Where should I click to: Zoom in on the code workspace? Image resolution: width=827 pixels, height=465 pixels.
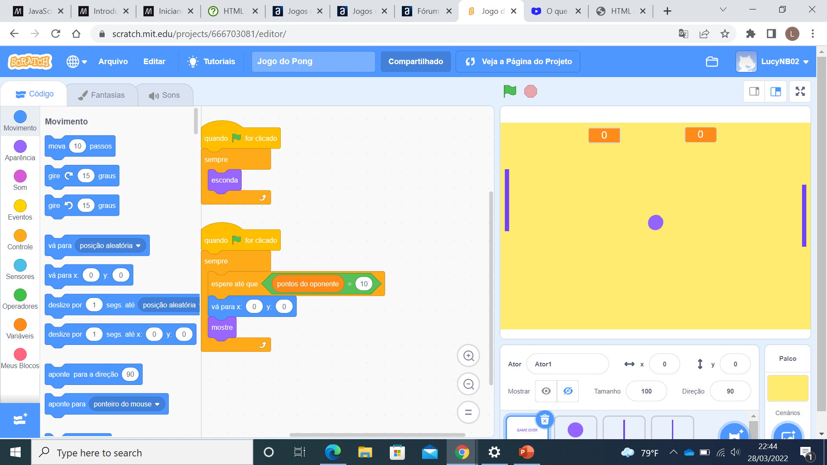coord(469,356)
